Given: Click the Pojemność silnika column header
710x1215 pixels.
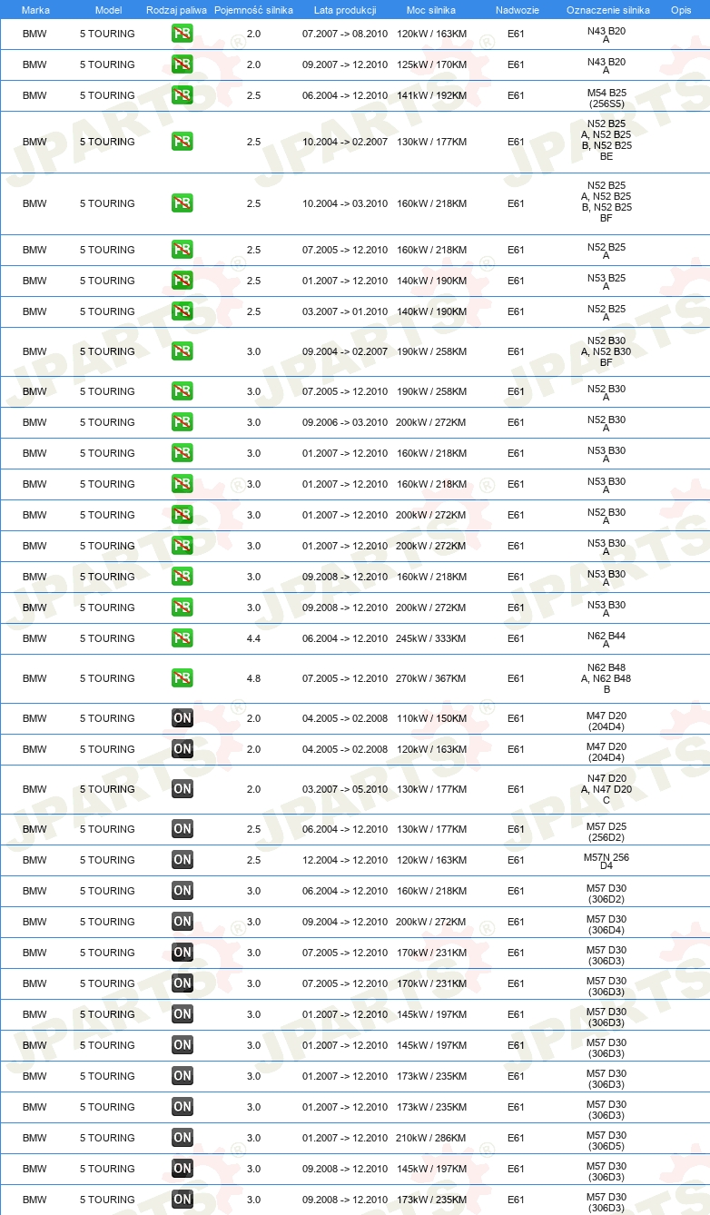Looking at the screenshot, I should (x=253, y=9).
